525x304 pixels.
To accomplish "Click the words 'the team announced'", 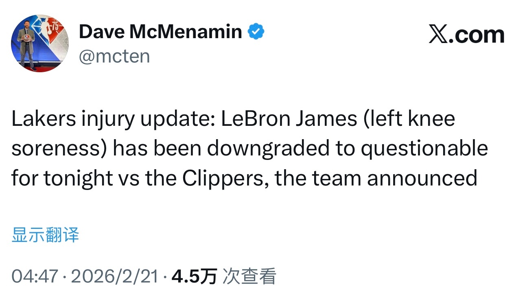I will (376, 178).
